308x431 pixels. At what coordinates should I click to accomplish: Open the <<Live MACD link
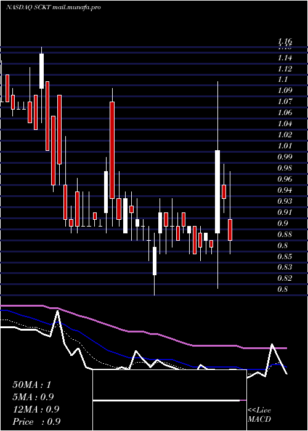pos(259,414)
